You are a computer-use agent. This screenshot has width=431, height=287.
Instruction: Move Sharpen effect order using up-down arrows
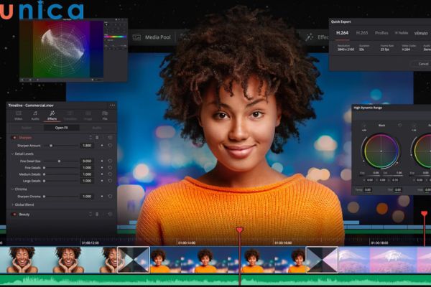[x=91, y=137]
